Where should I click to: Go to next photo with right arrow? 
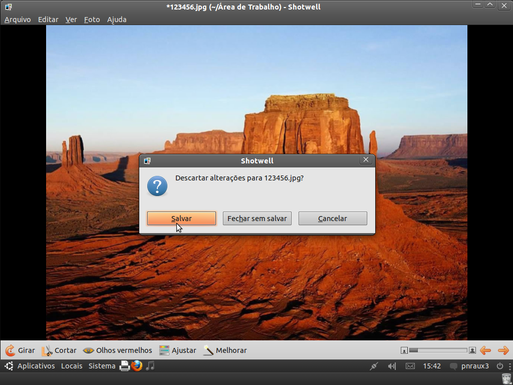tap(503, 350)
